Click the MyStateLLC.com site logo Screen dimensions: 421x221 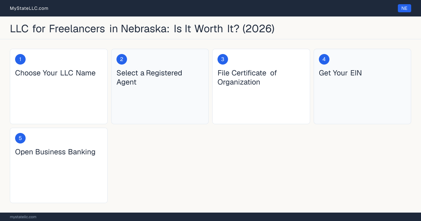point(29,8)
